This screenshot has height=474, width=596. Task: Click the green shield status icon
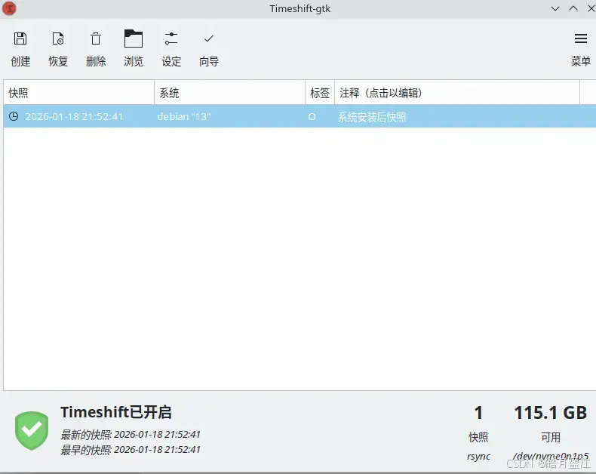click(x=32, y=431)
